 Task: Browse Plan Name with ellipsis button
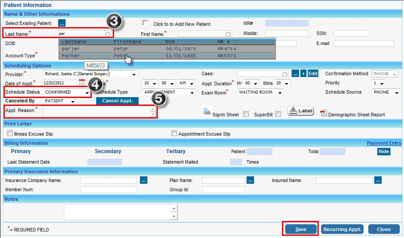pos(250,180)
